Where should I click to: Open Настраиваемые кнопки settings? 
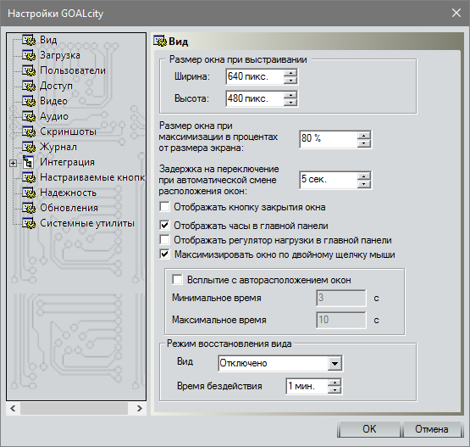[92, 178]
